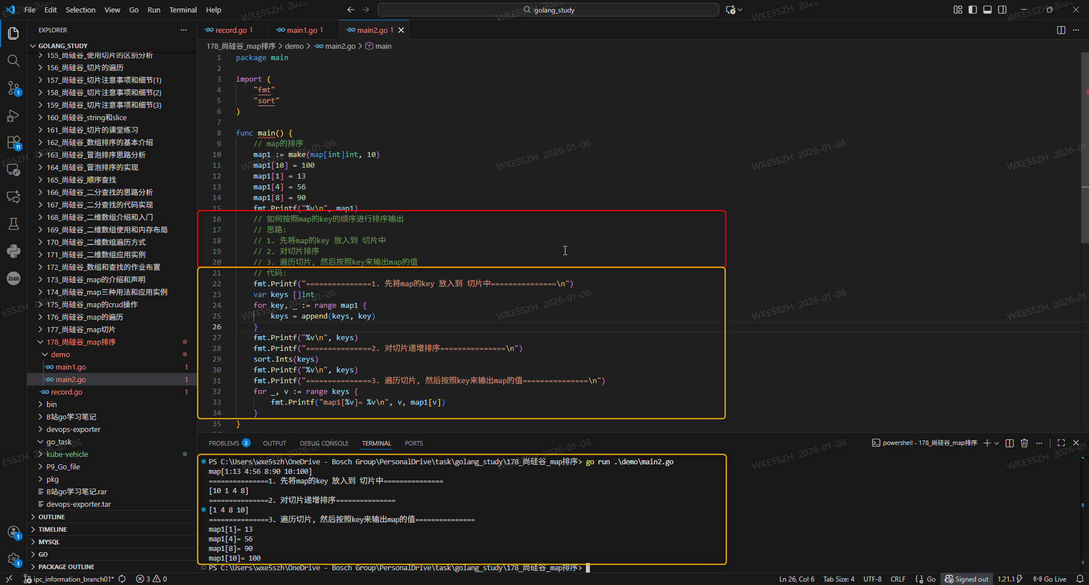The height and width of the screenshot is (585, 1089).
Task: Switch to the main1.go editor tab
Action: pyautogui.click(x=303, y=30)
